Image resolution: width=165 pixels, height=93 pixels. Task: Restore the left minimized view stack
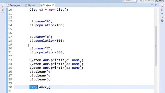pyautogui.click(x=3, y=6)
